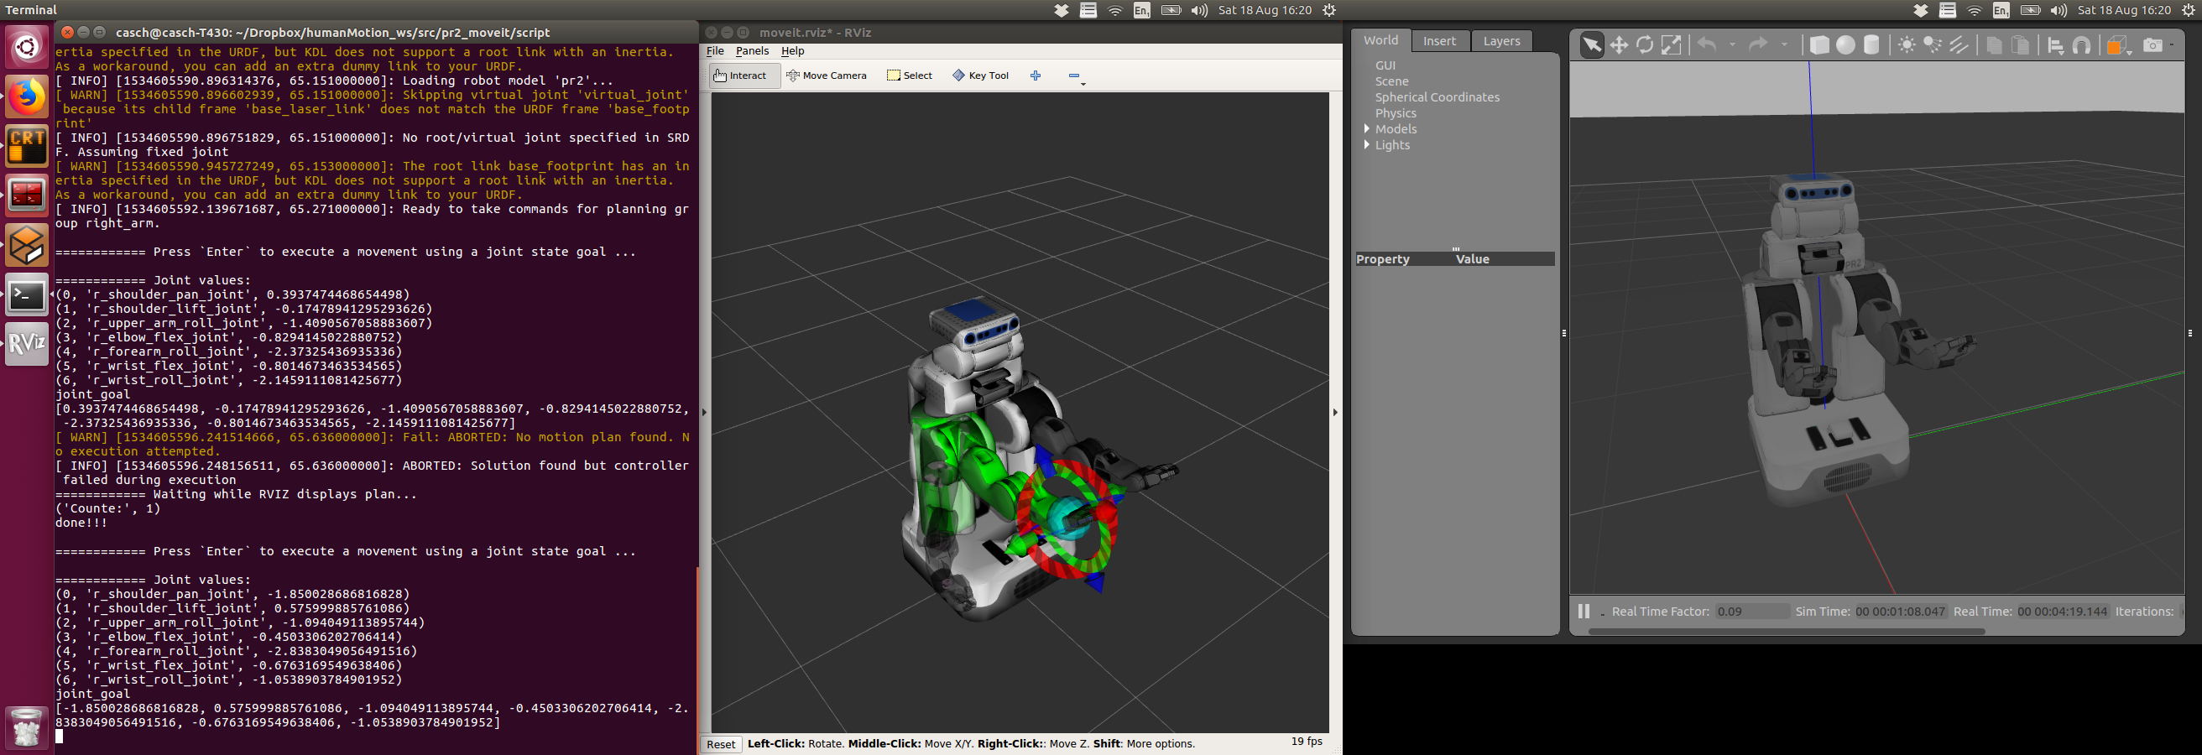Add a point light in Gazebo
This screenshot has height=755, width=2202.
pyautogui.click(x=1907, y=45)
